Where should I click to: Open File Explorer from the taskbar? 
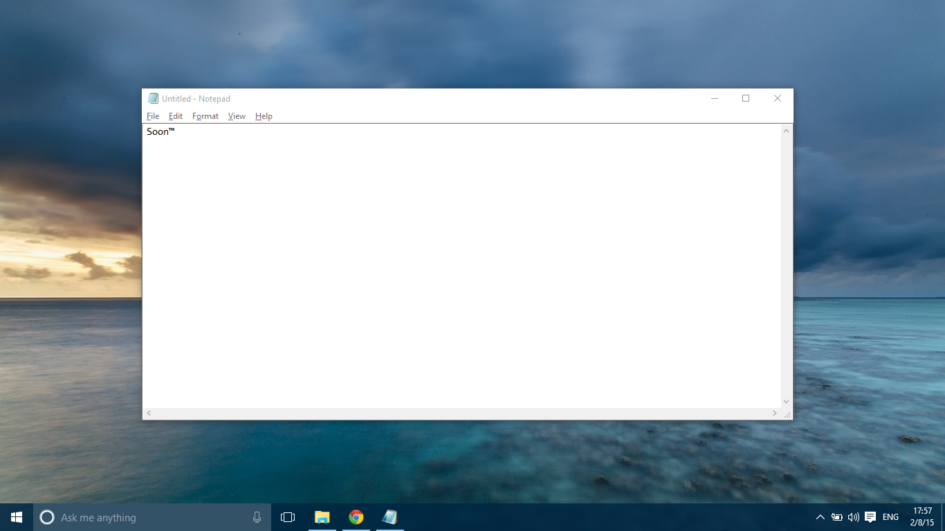(x=321, y=516)
